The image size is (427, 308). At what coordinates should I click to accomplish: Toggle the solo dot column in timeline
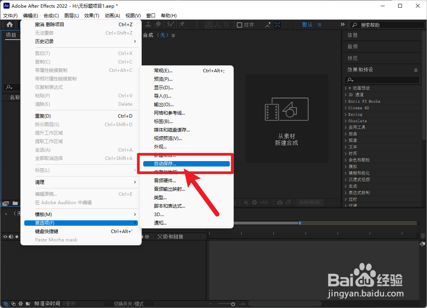[x=17, y=237]
